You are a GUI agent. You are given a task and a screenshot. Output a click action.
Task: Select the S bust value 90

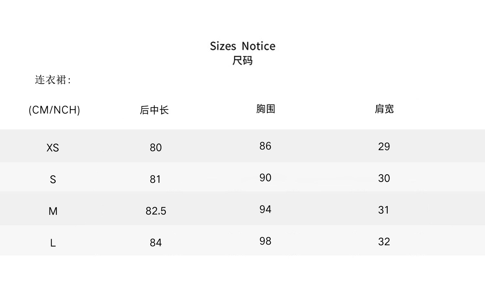point(265,178)
